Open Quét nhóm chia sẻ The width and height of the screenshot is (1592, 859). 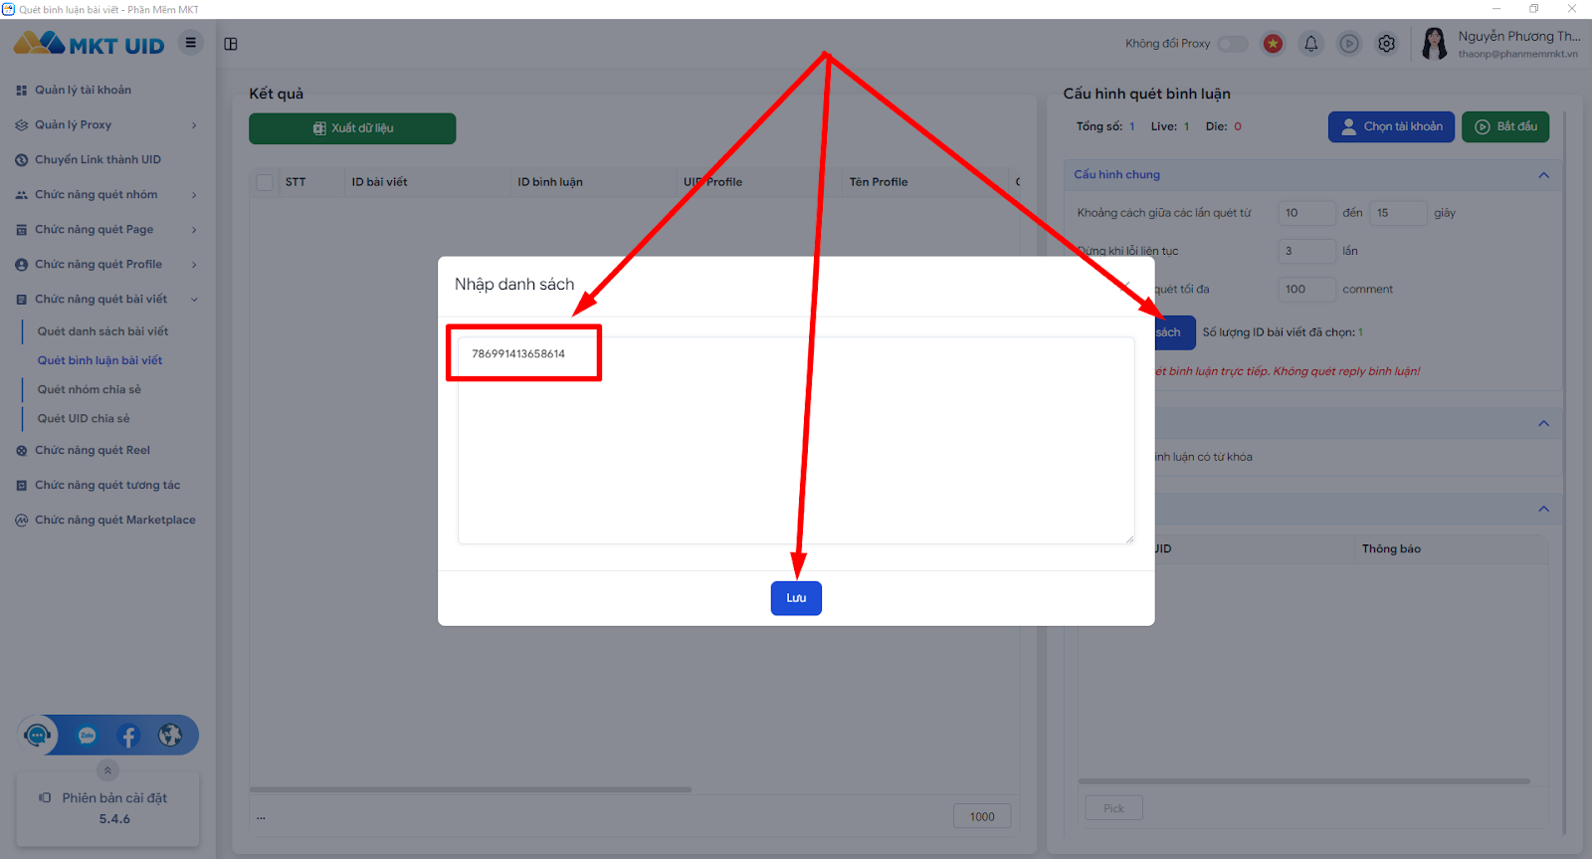click(x=90, y=389)
